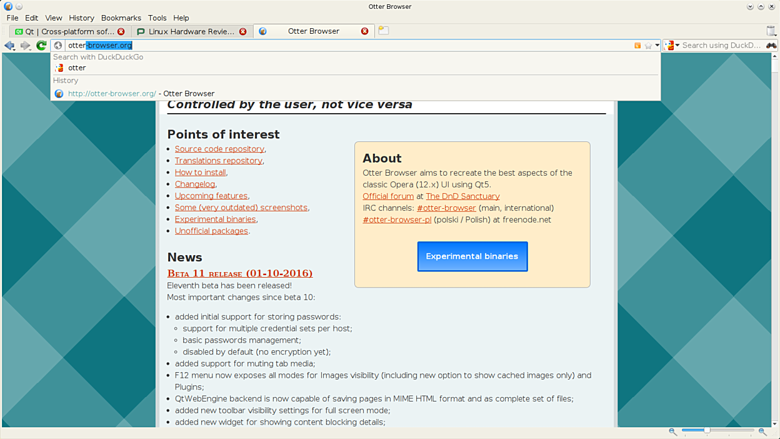This screenshot has width=780, height=439.
Task: Bookmark page using the star icon
Action: [648, 45]
